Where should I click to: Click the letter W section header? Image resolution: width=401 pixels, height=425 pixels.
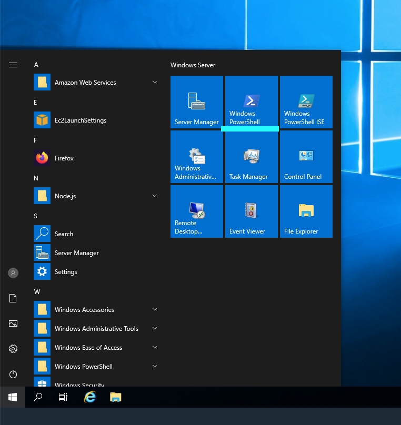(x=37, y=291)
